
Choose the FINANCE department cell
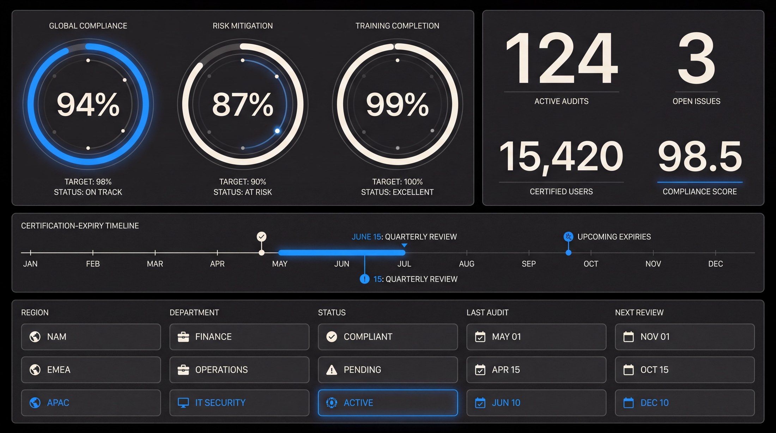point(240,337)
